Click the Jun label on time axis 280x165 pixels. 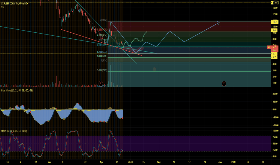[220, 162]
